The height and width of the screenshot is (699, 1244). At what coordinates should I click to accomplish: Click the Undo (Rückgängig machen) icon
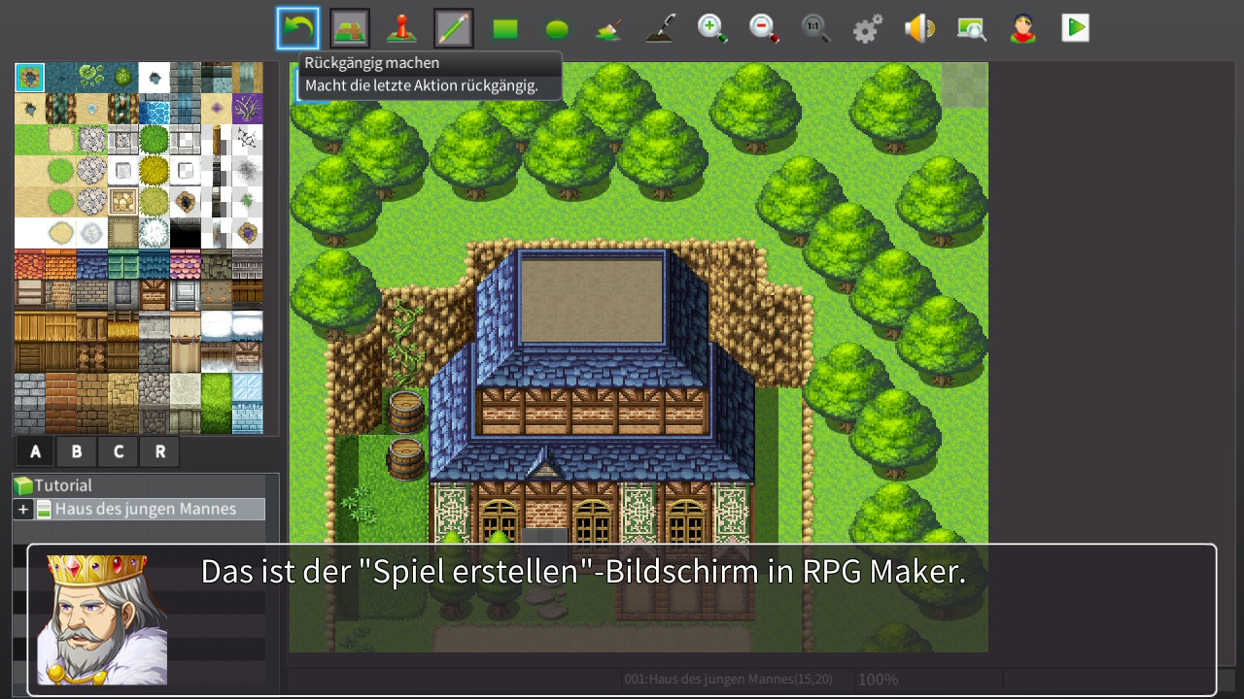(x=297, y=28)
